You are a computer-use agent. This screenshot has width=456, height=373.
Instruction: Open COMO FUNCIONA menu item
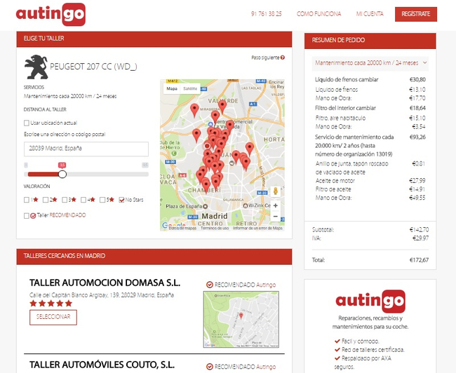coord(318,14)
